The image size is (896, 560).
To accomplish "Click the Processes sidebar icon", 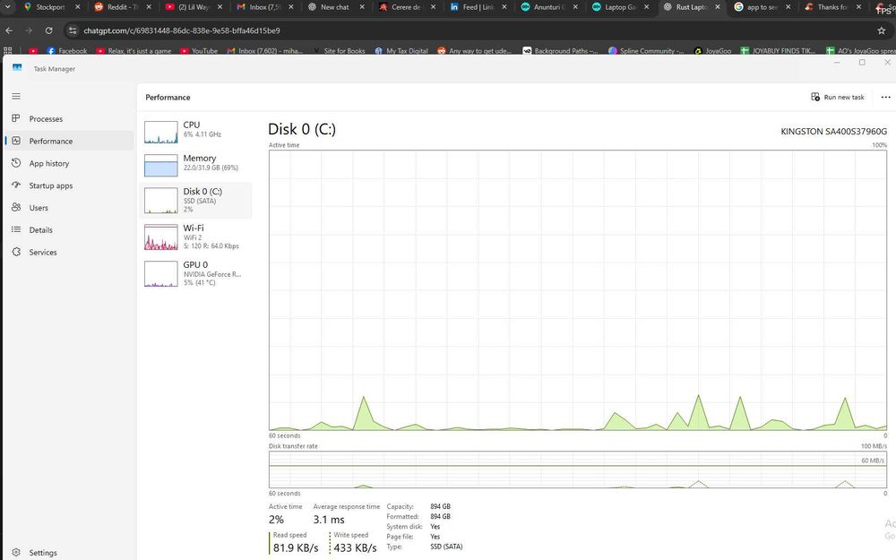I will (16, 118).
